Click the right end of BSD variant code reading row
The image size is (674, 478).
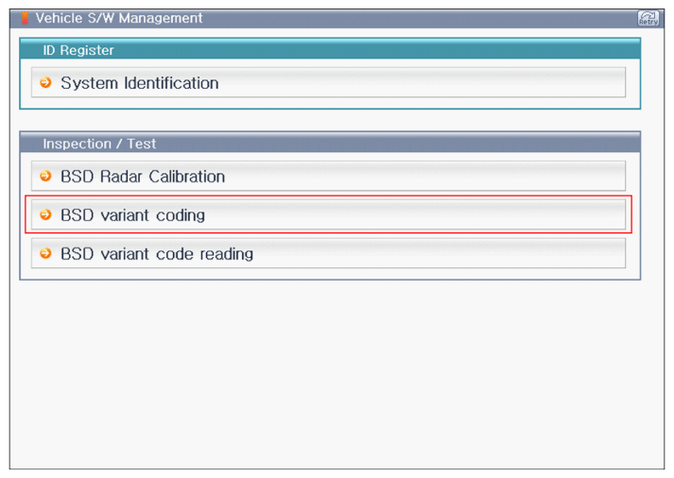point(605,254)
